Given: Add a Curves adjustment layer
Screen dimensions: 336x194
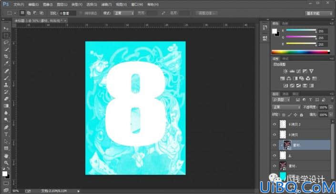Looking at the screenshot, I should pos(298,71).
